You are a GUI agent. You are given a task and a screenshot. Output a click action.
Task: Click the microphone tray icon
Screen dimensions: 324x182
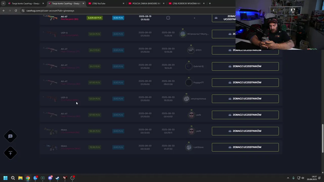[x=293, y=178]
